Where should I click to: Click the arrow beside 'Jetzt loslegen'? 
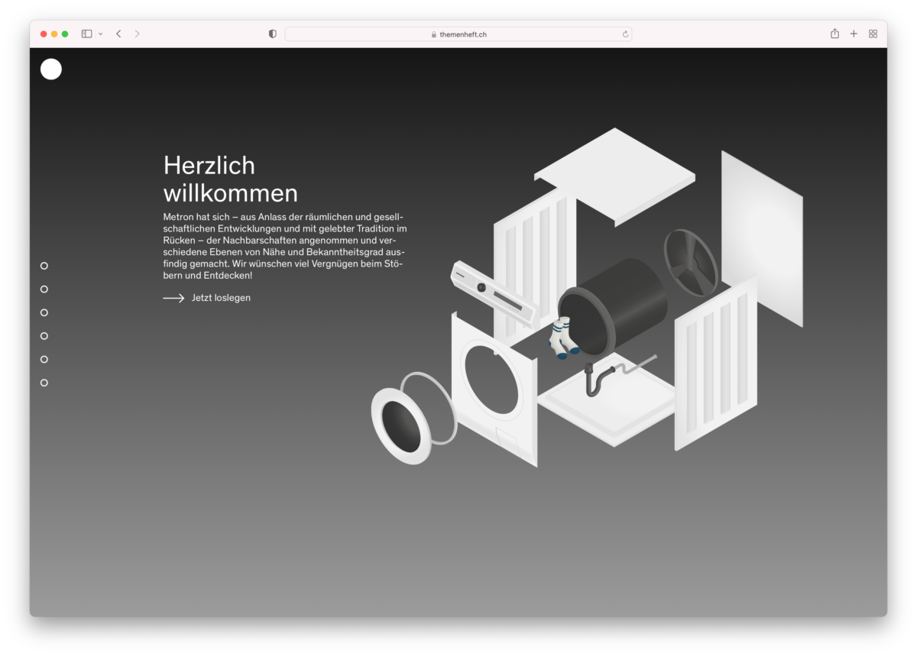(x=173, y=298)
